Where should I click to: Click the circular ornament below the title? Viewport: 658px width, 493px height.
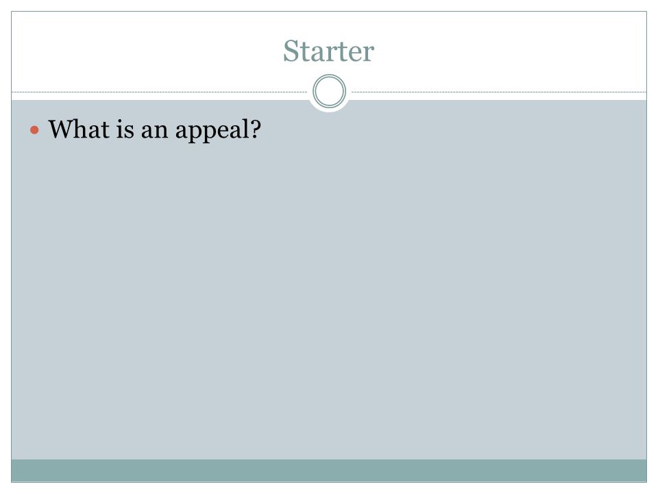point(329,91)
